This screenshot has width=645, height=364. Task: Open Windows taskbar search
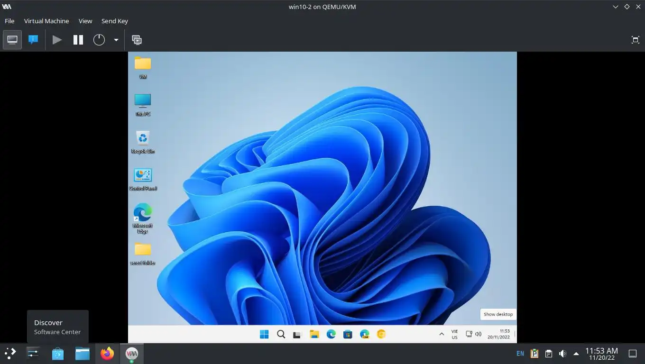(281, 334)
